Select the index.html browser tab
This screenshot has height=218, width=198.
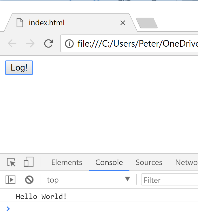pyautogui.click(x=58, y=23)
